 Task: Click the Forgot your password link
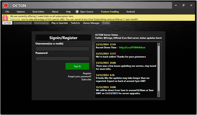(80, 76)
